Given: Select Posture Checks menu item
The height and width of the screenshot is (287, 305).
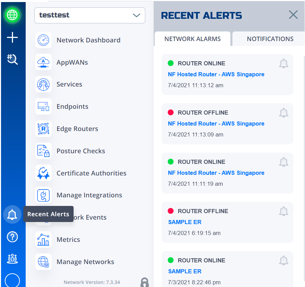Looking at the screenshot, I should (x=81, y=151).
